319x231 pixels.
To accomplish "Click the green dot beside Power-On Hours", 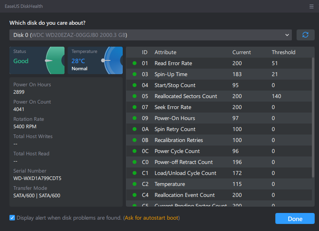I will [x=135, y=118].
